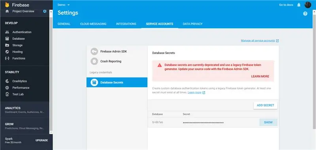
Task: Click the sidebar scrollbar down arrow
Action: [51, 132]
